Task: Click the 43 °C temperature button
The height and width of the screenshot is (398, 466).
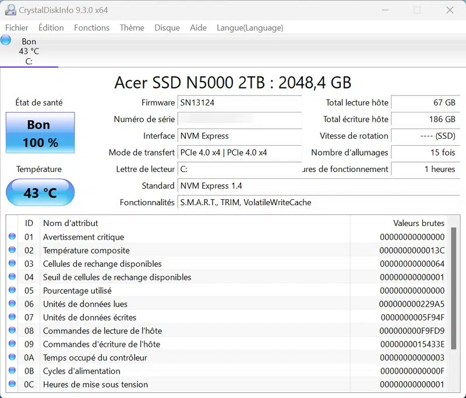Action: [x=40, y=193]
